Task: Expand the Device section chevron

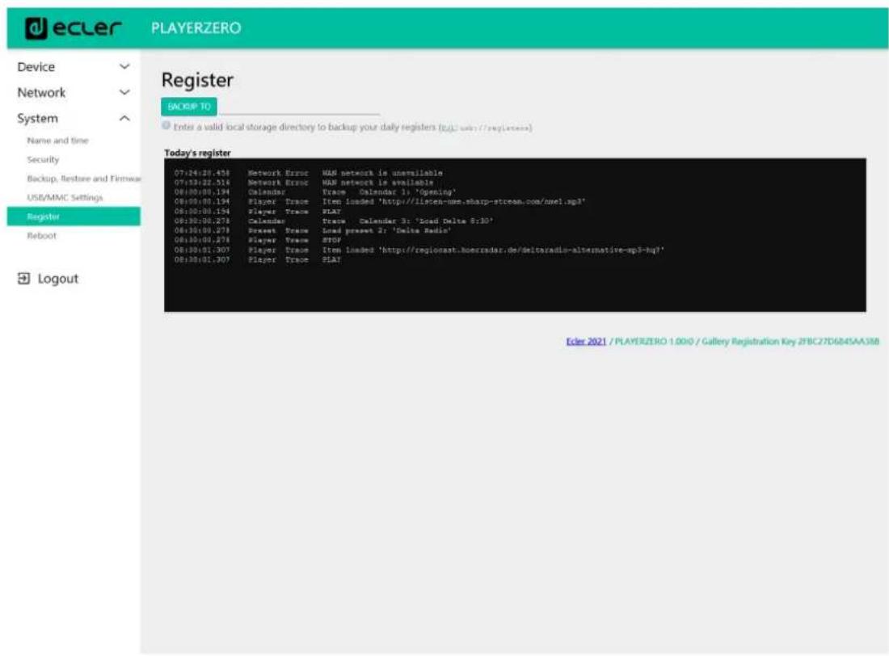Action: tap(124, 66)
